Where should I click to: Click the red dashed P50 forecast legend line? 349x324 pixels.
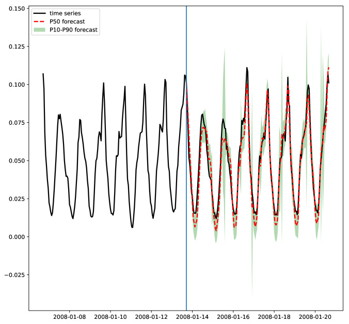(40, 22)
